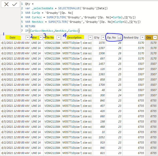158x156 pixels.
Task: Open the Description column filter dropdown
Action: coord(90,37)
